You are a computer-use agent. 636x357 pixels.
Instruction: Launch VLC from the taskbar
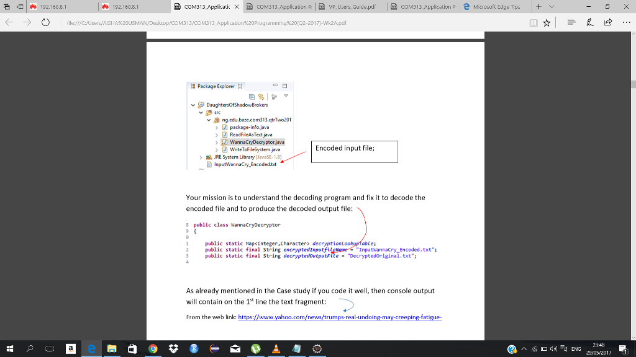[x=275, y=348]
